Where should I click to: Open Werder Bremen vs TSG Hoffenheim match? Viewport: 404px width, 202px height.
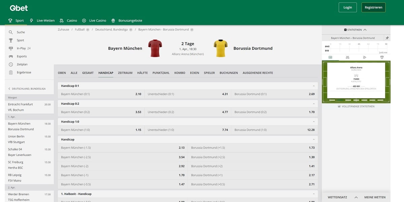[x=29, y=197]
